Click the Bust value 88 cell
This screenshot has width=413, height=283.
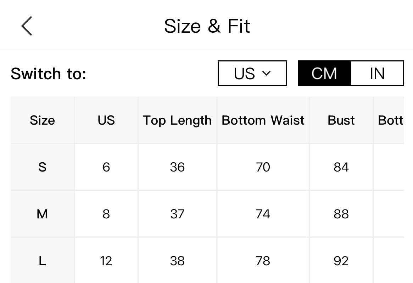click(341, 214)
